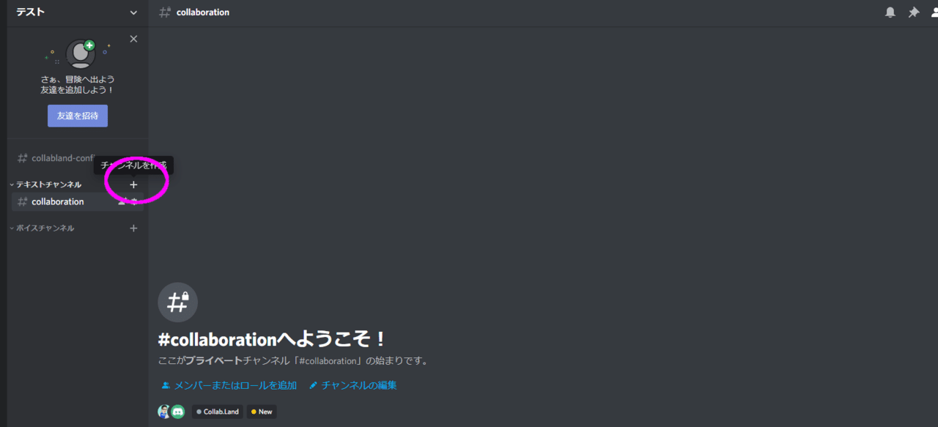
Task: Click the invite icon on the collaboration channel
Action: point(122,201)
